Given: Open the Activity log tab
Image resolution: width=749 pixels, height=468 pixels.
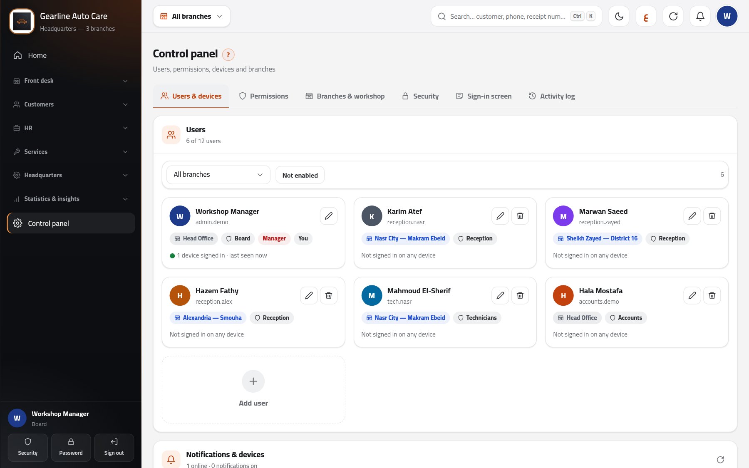Looking at the screenshot, I should [552, 96].
